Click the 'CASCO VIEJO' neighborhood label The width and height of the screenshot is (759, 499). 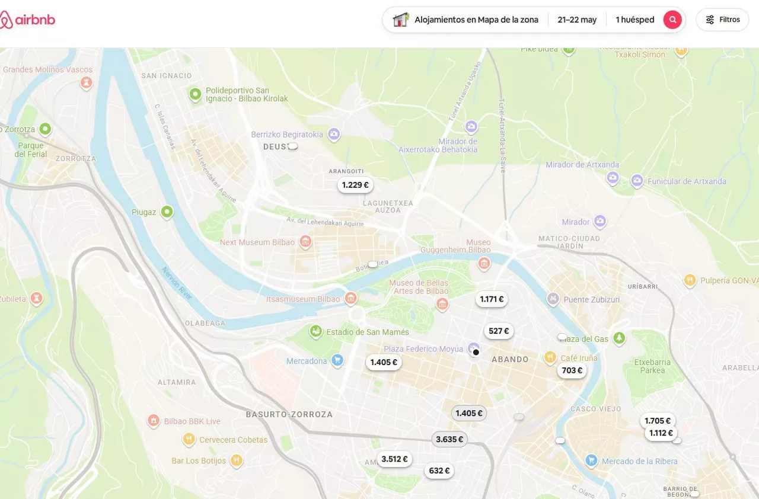click(x=596, y=409)
